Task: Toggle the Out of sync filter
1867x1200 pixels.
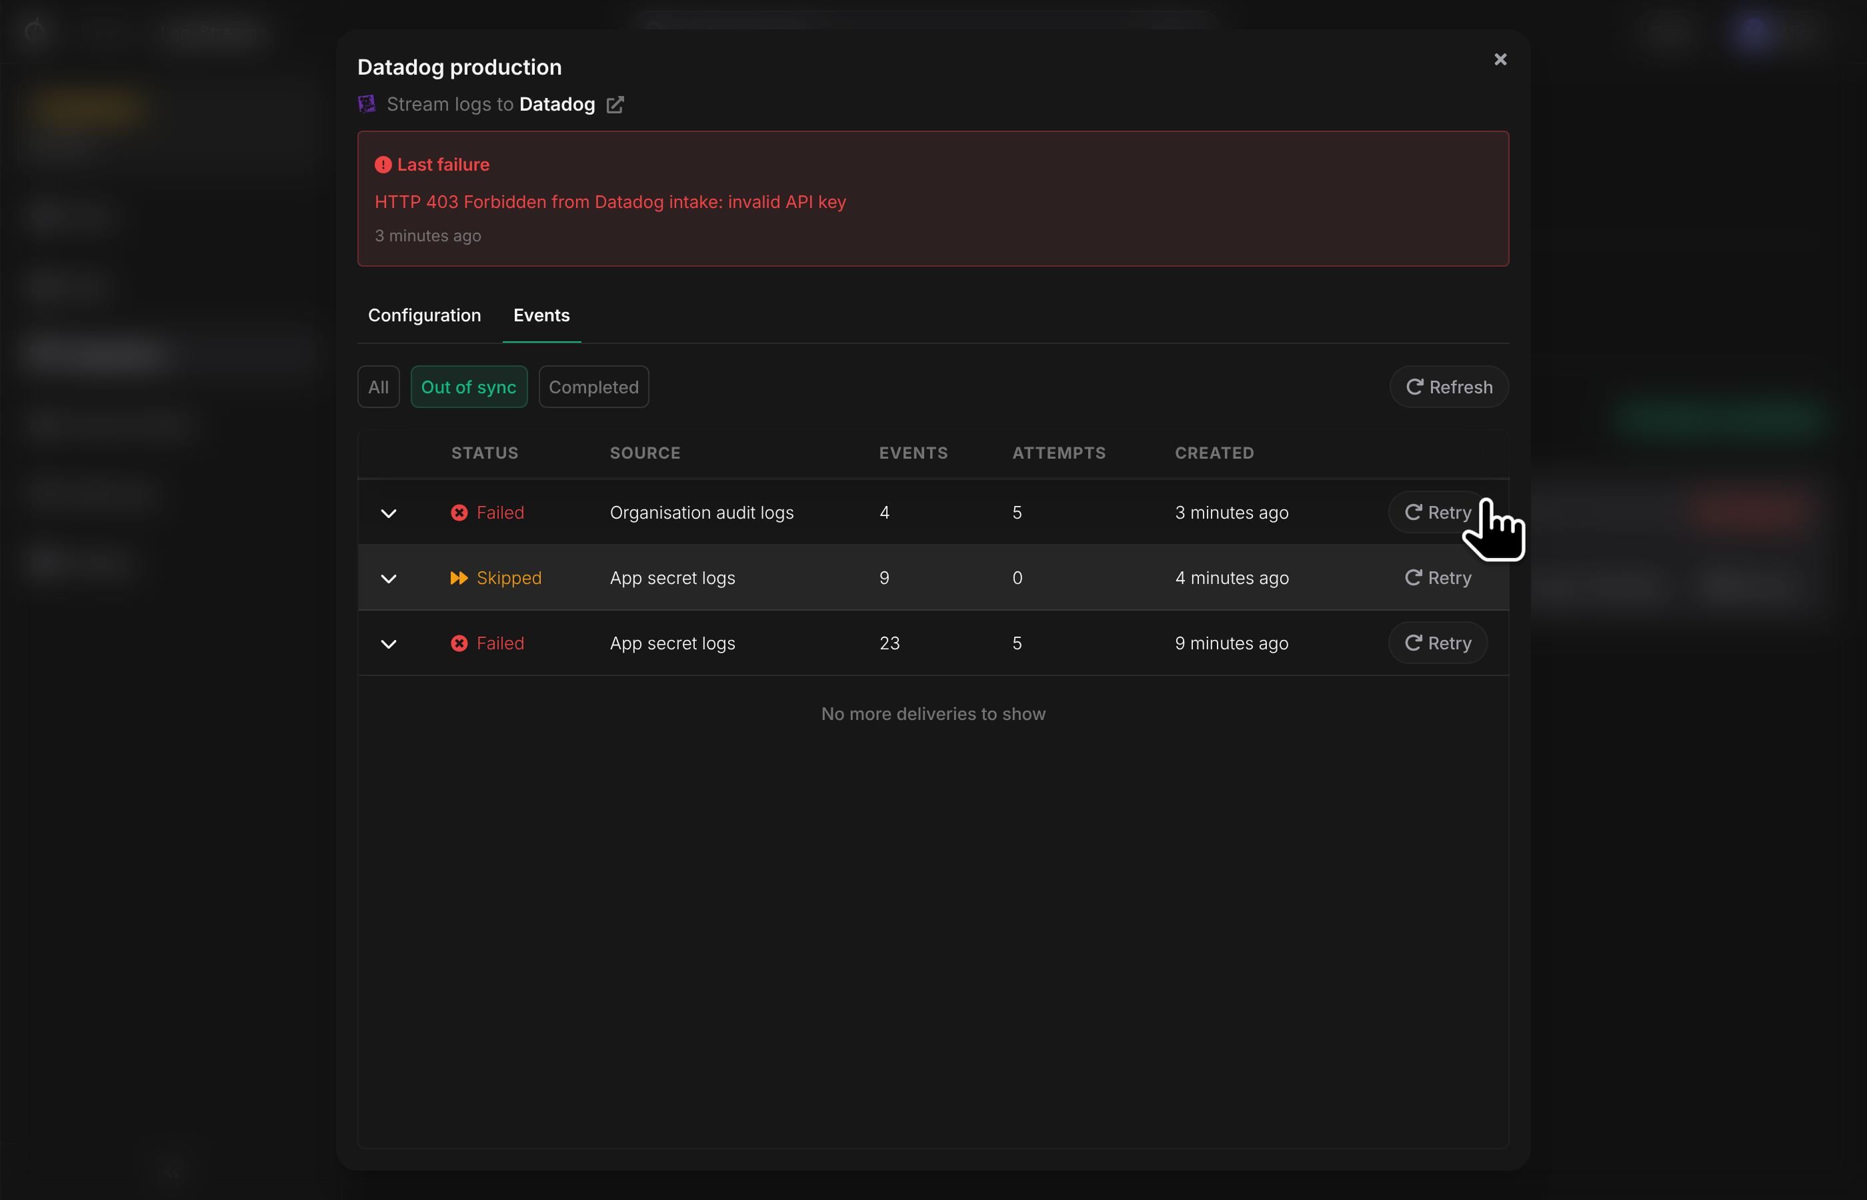Action: pyautogui.click(x=468, y=387)
